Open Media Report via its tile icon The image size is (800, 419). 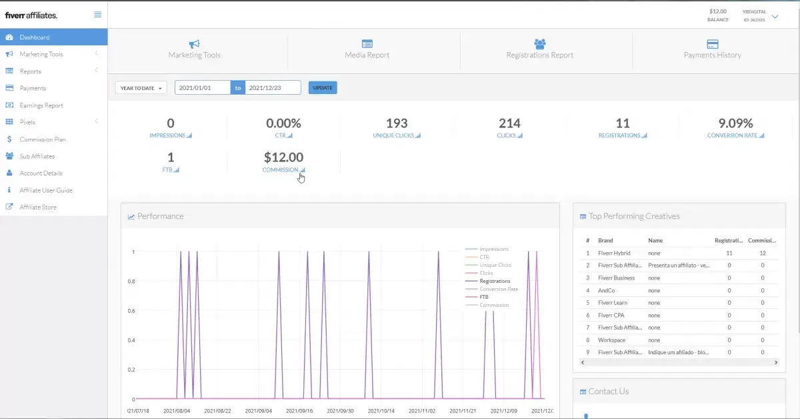[x=367, y=44]
